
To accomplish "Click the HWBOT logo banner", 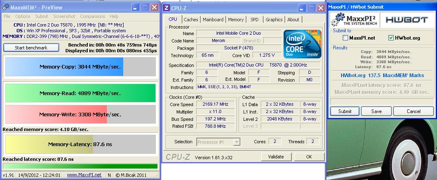I will (406, 20).
